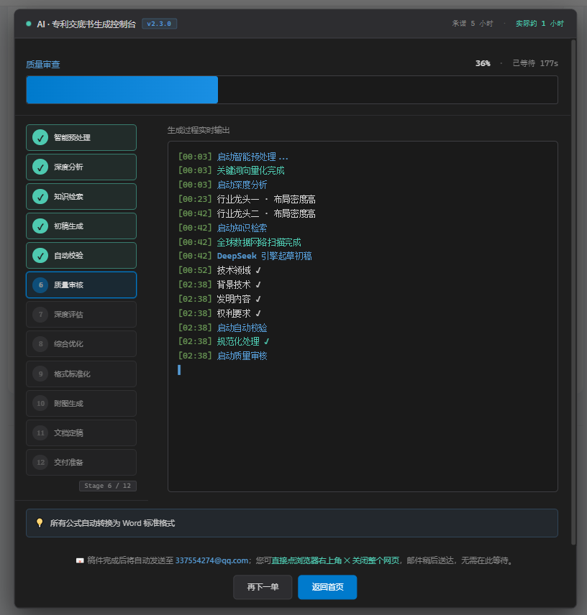
Task: Click the blue progress bar at 36%
Action: pyautogui.click(x=122, y=90)
